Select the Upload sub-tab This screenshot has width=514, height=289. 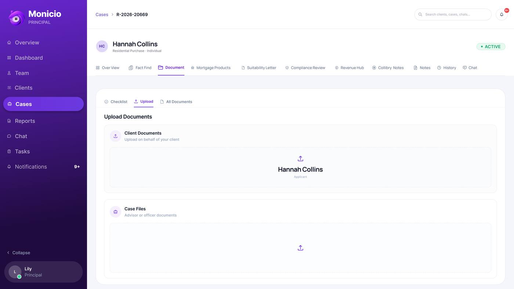[144, 102]
